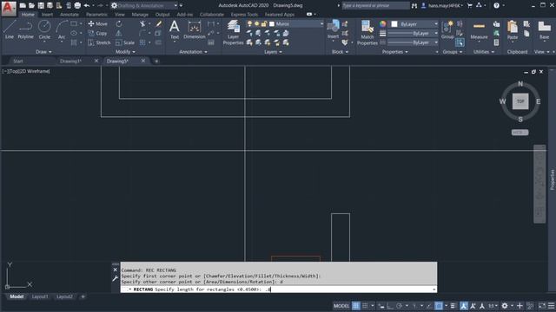Click the Undo arrow in quick access toolbar
The height and width of the screenshot is (312, 556).
[x=87, y=5]
